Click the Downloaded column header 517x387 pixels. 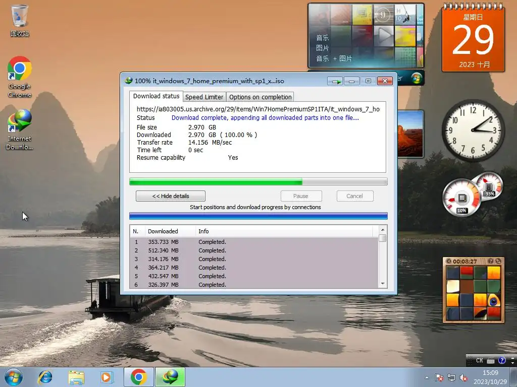click(170, 231)
